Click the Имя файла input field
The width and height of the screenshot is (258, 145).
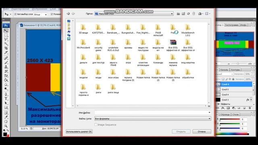[x=151, y=112]
